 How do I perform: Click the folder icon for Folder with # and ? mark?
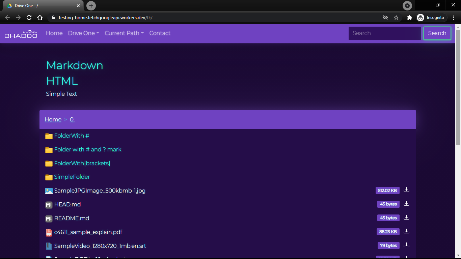click(49, 150)
